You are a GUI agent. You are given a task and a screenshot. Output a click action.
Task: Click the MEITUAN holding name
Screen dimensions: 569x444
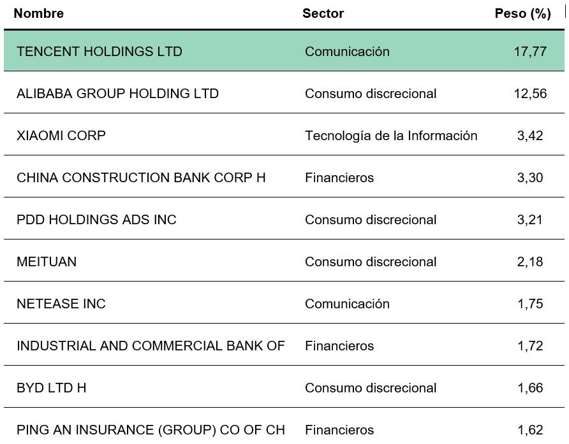point(47,262)
